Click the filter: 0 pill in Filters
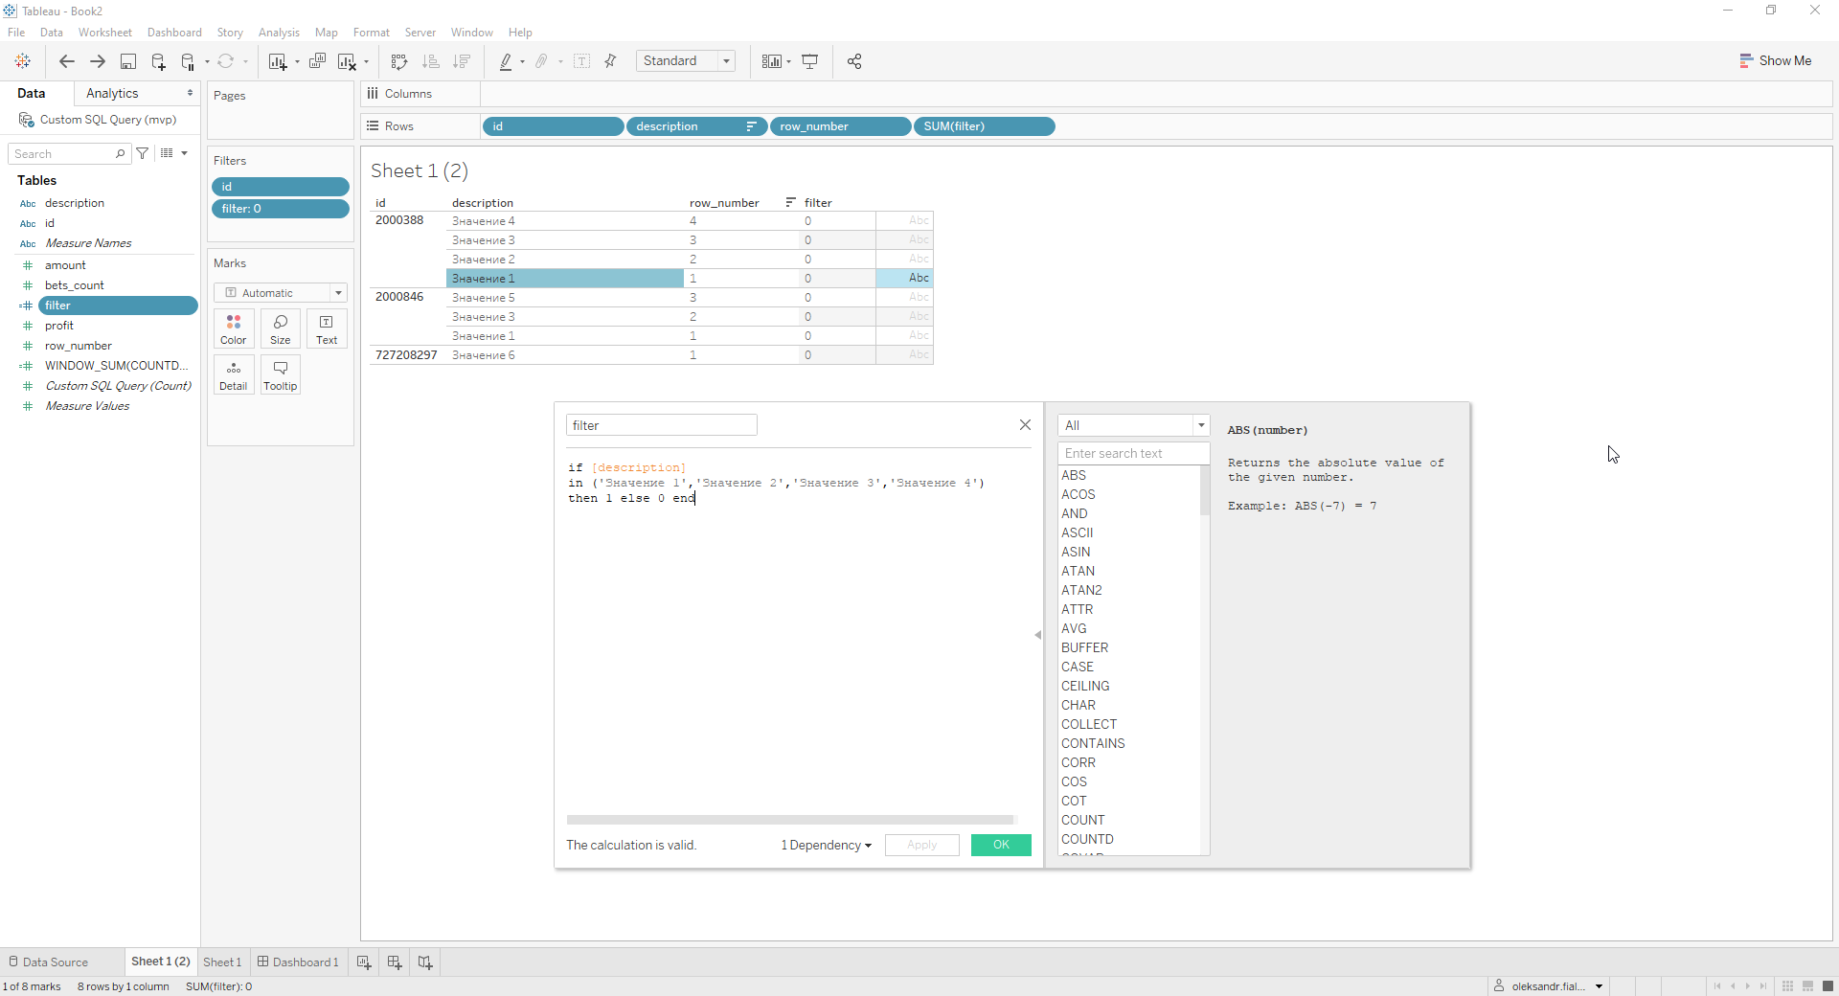Image resolution: width=1839 pixels, height=996 pixels. [280, 209]
